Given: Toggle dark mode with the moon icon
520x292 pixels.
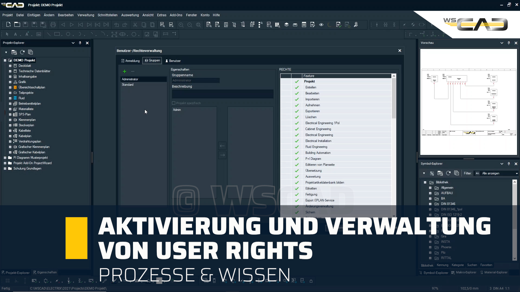Looking at the screenshot, I should pyautogui.click(x=329, y=25).
